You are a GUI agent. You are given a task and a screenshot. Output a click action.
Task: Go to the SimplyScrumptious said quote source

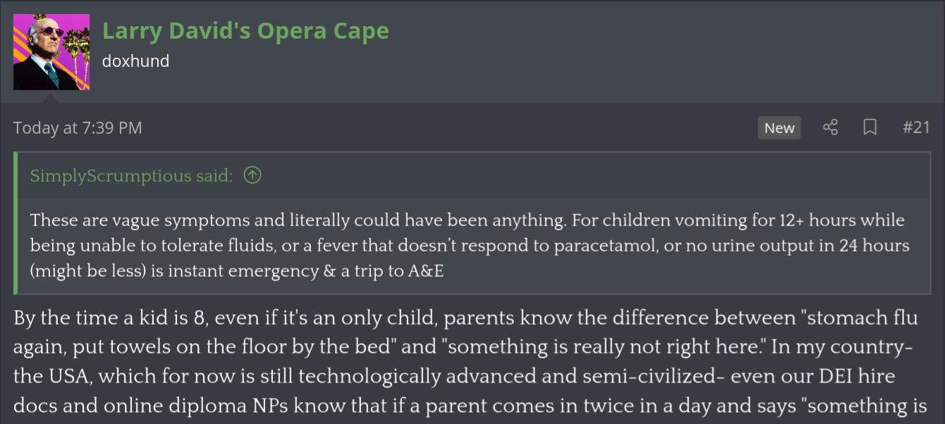click(131, 175)
